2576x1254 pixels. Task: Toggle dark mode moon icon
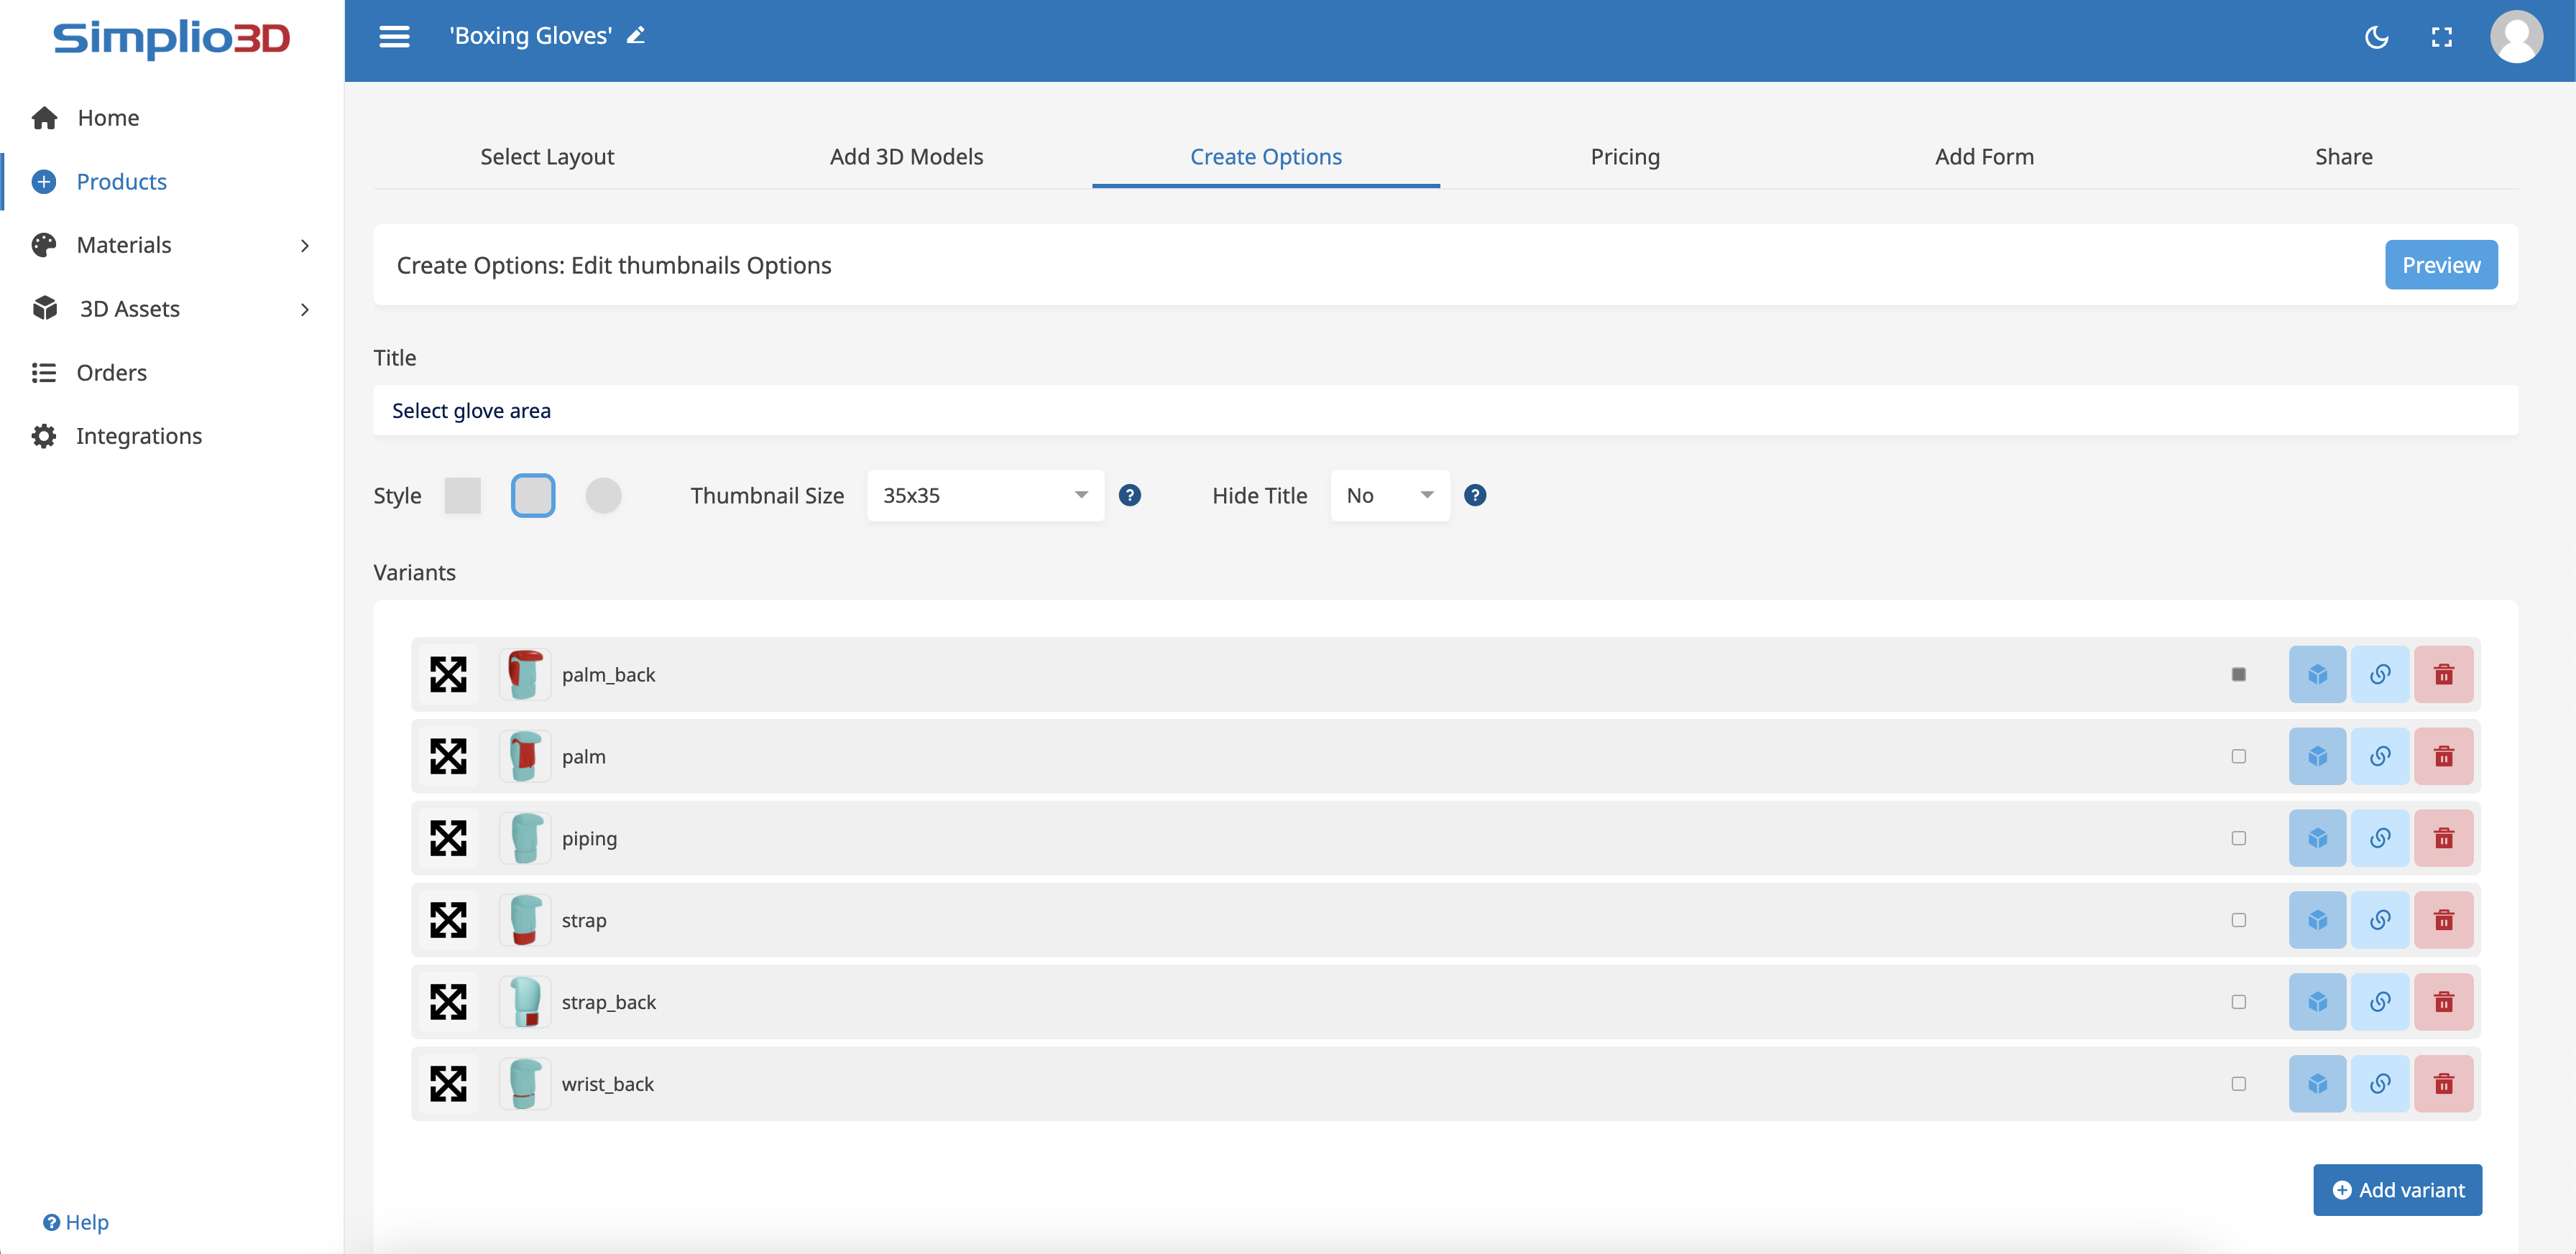(2376, 38)
